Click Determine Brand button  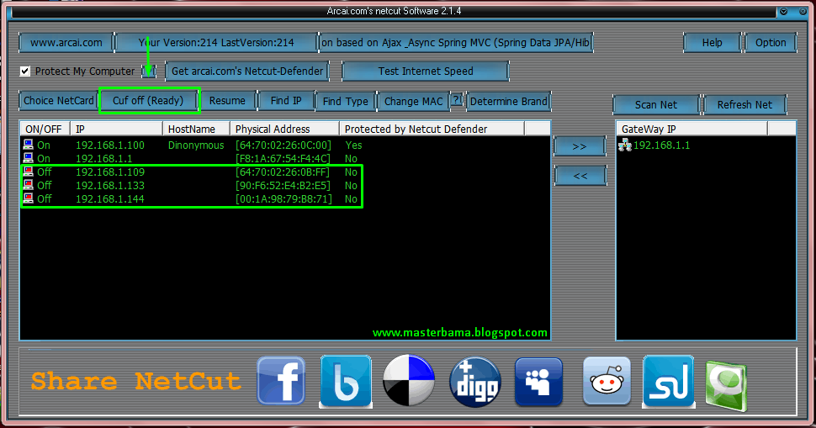click(508, 101)
